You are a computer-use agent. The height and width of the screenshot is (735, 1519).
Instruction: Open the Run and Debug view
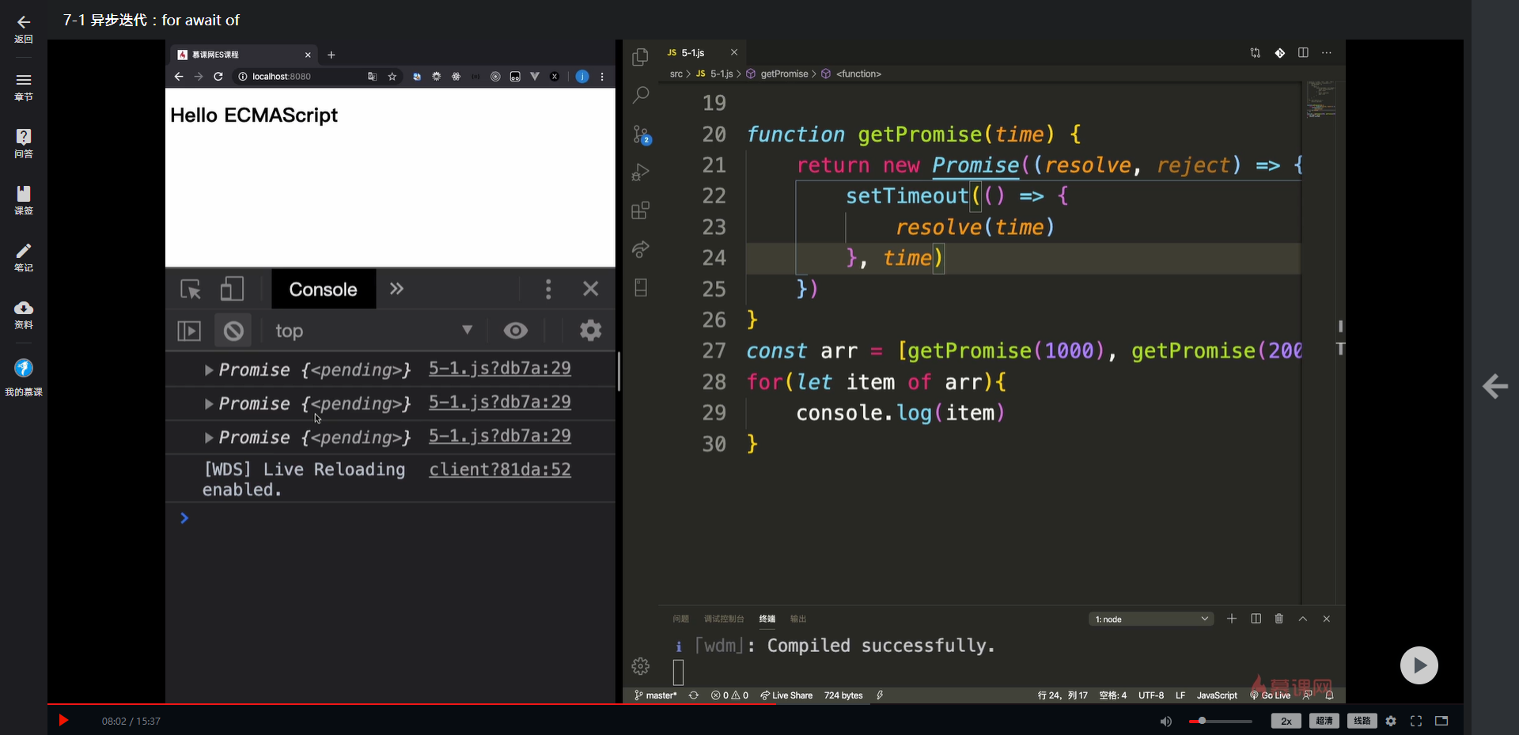tap(641, 172)
